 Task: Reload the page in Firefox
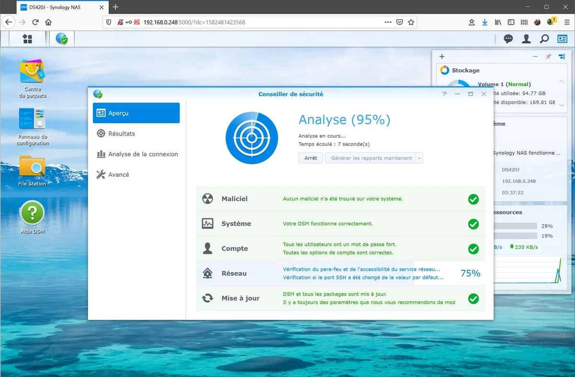pos(35,22)
